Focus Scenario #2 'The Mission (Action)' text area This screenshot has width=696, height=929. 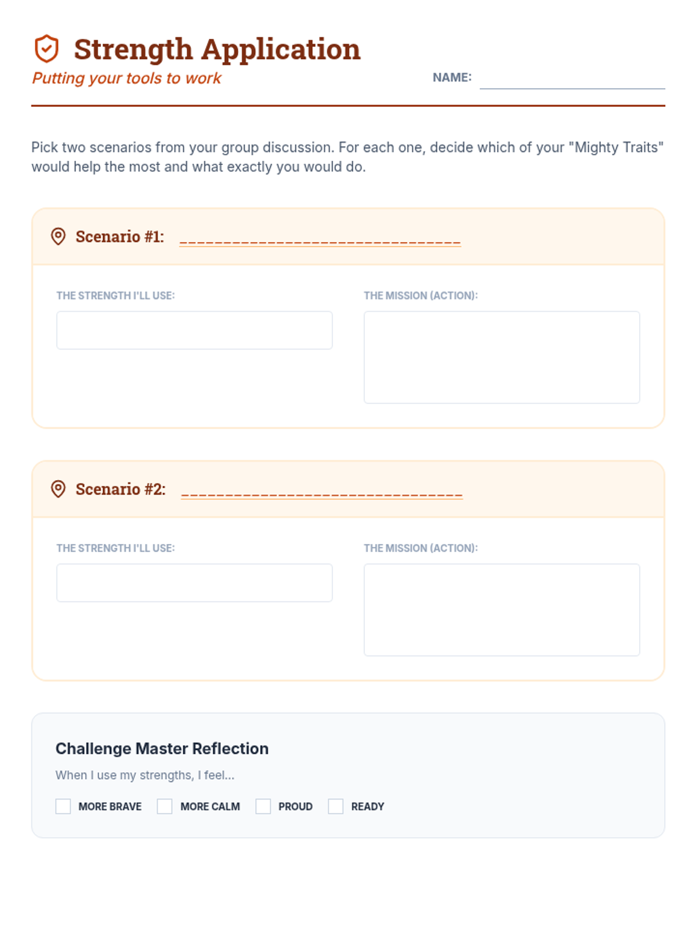pyautogui.click(x=502, y=610)
